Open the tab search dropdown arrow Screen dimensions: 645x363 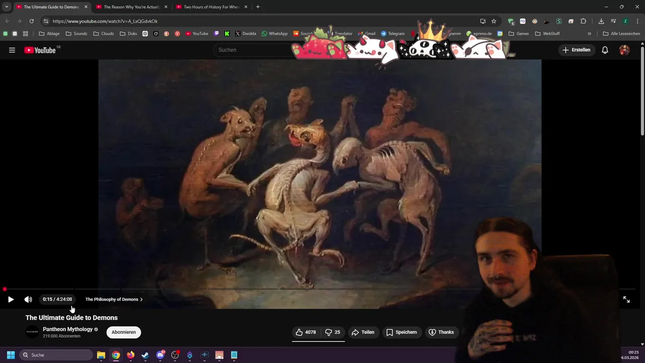(x=7, y=7)
